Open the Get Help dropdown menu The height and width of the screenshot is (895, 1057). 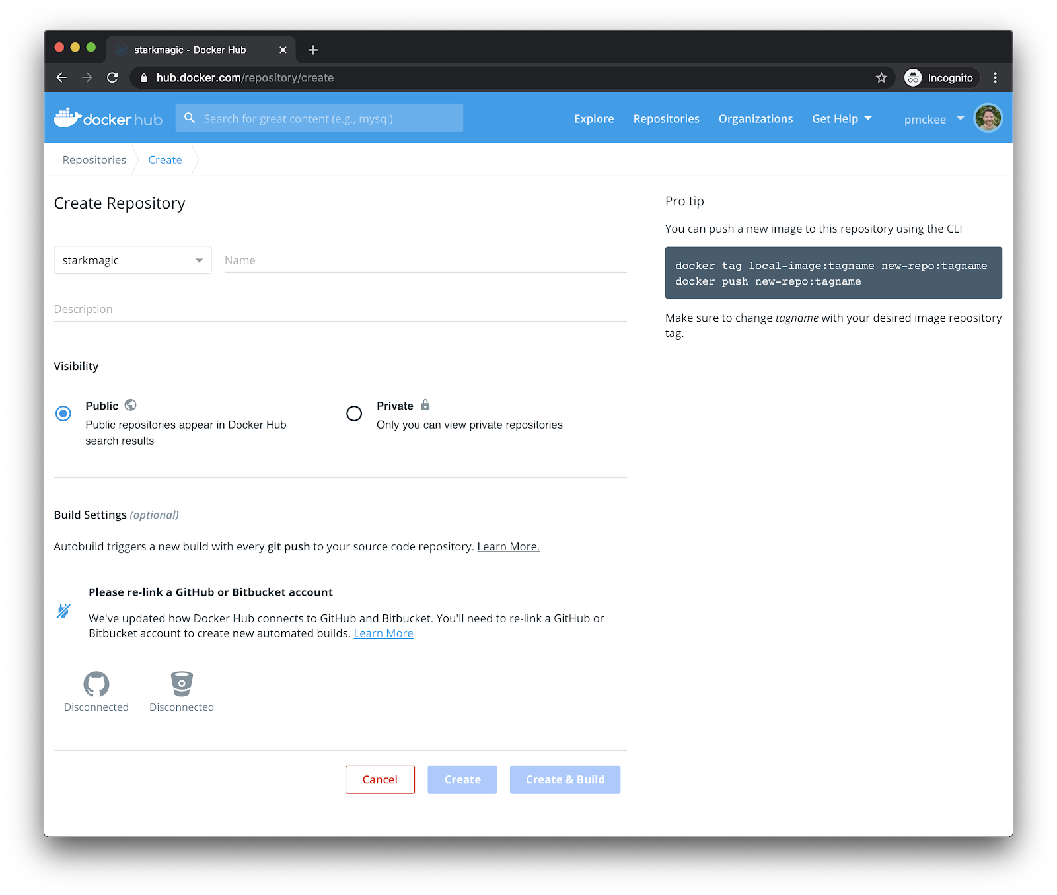pos(842,119)
